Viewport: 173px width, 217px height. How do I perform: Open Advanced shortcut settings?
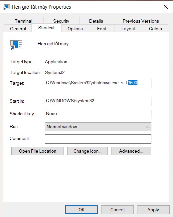131,151
